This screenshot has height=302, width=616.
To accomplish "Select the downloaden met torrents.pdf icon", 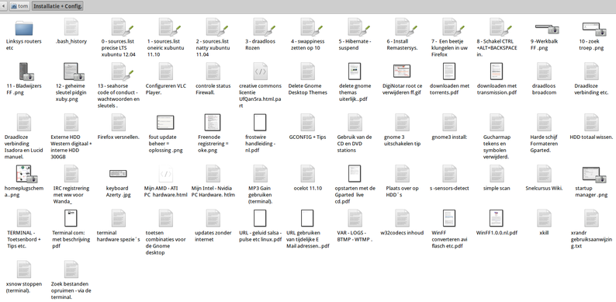I will click(x=449, y=71).
